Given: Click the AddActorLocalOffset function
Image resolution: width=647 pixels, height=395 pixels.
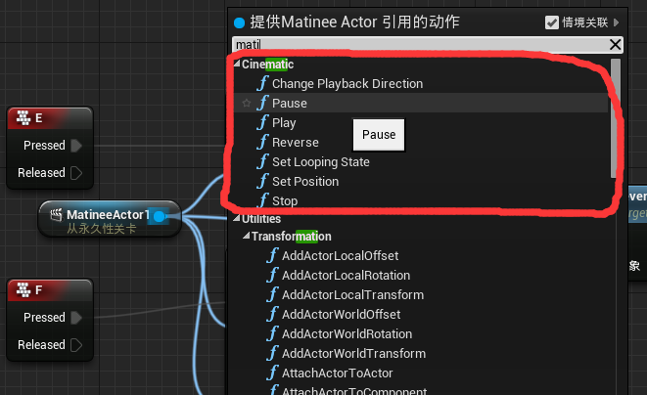Looking at the screenshot, I should click(340, 255).
